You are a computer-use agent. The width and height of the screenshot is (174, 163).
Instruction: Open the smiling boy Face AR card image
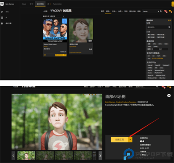81,30
